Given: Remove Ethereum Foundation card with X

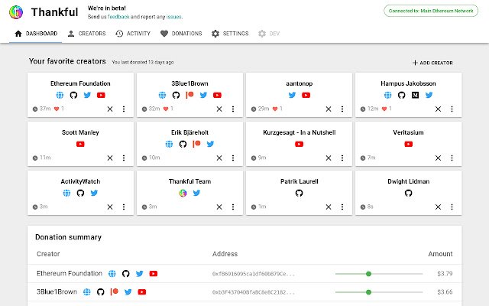Looking at the screenshot, I should click(x=110, y=109).
